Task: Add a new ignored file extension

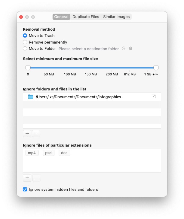Action: coord(27,178)
